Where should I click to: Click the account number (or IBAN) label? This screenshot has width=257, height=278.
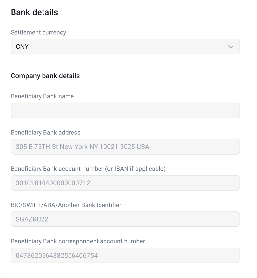(x=88, y=169)
